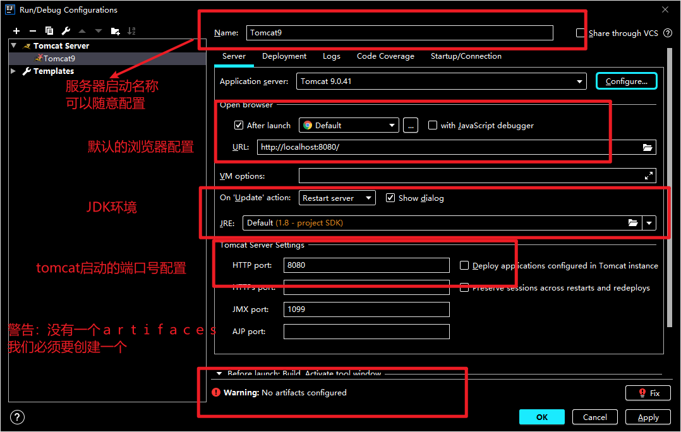Switch to the Startup/Connection tab

point(466,56)
